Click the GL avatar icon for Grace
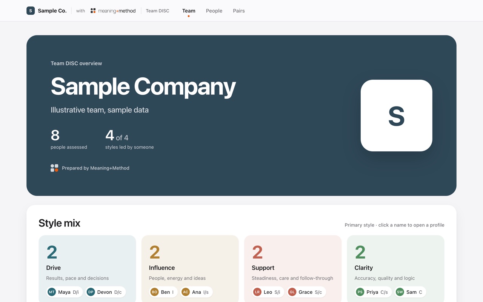Screen dimensions: 483x302 tap(292, 292)
